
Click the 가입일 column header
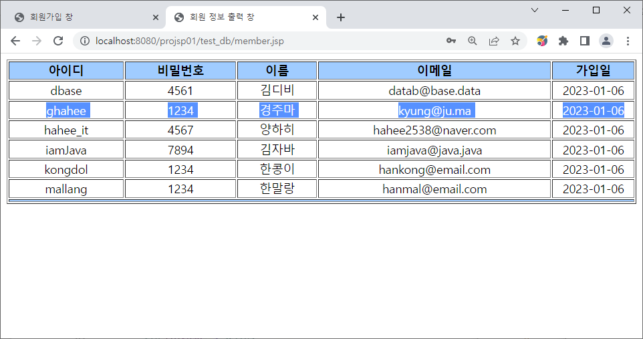click(594, 71)
